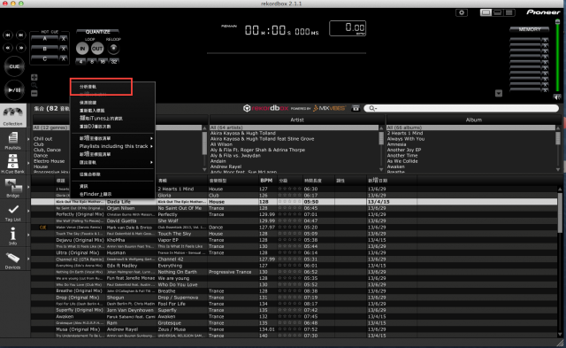Viewport: 566px width, 348px height.
Task: Select 'All (64 artists)' in Artist list
Action: [294, 128]
